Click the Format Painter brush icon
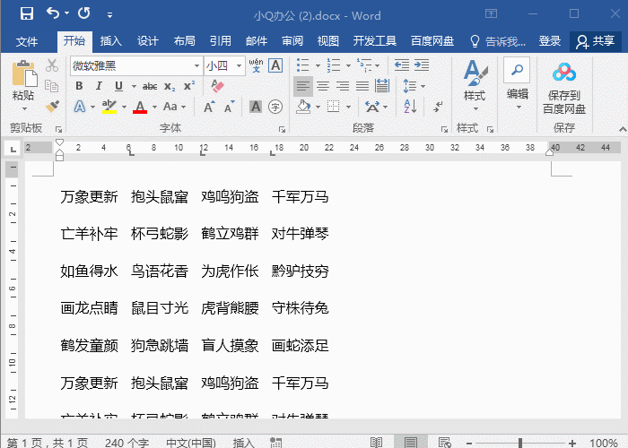 pos(52,107)
